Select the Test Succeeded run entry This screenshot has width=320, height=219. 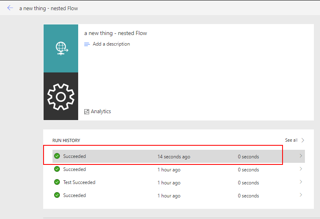coord(79,182)
